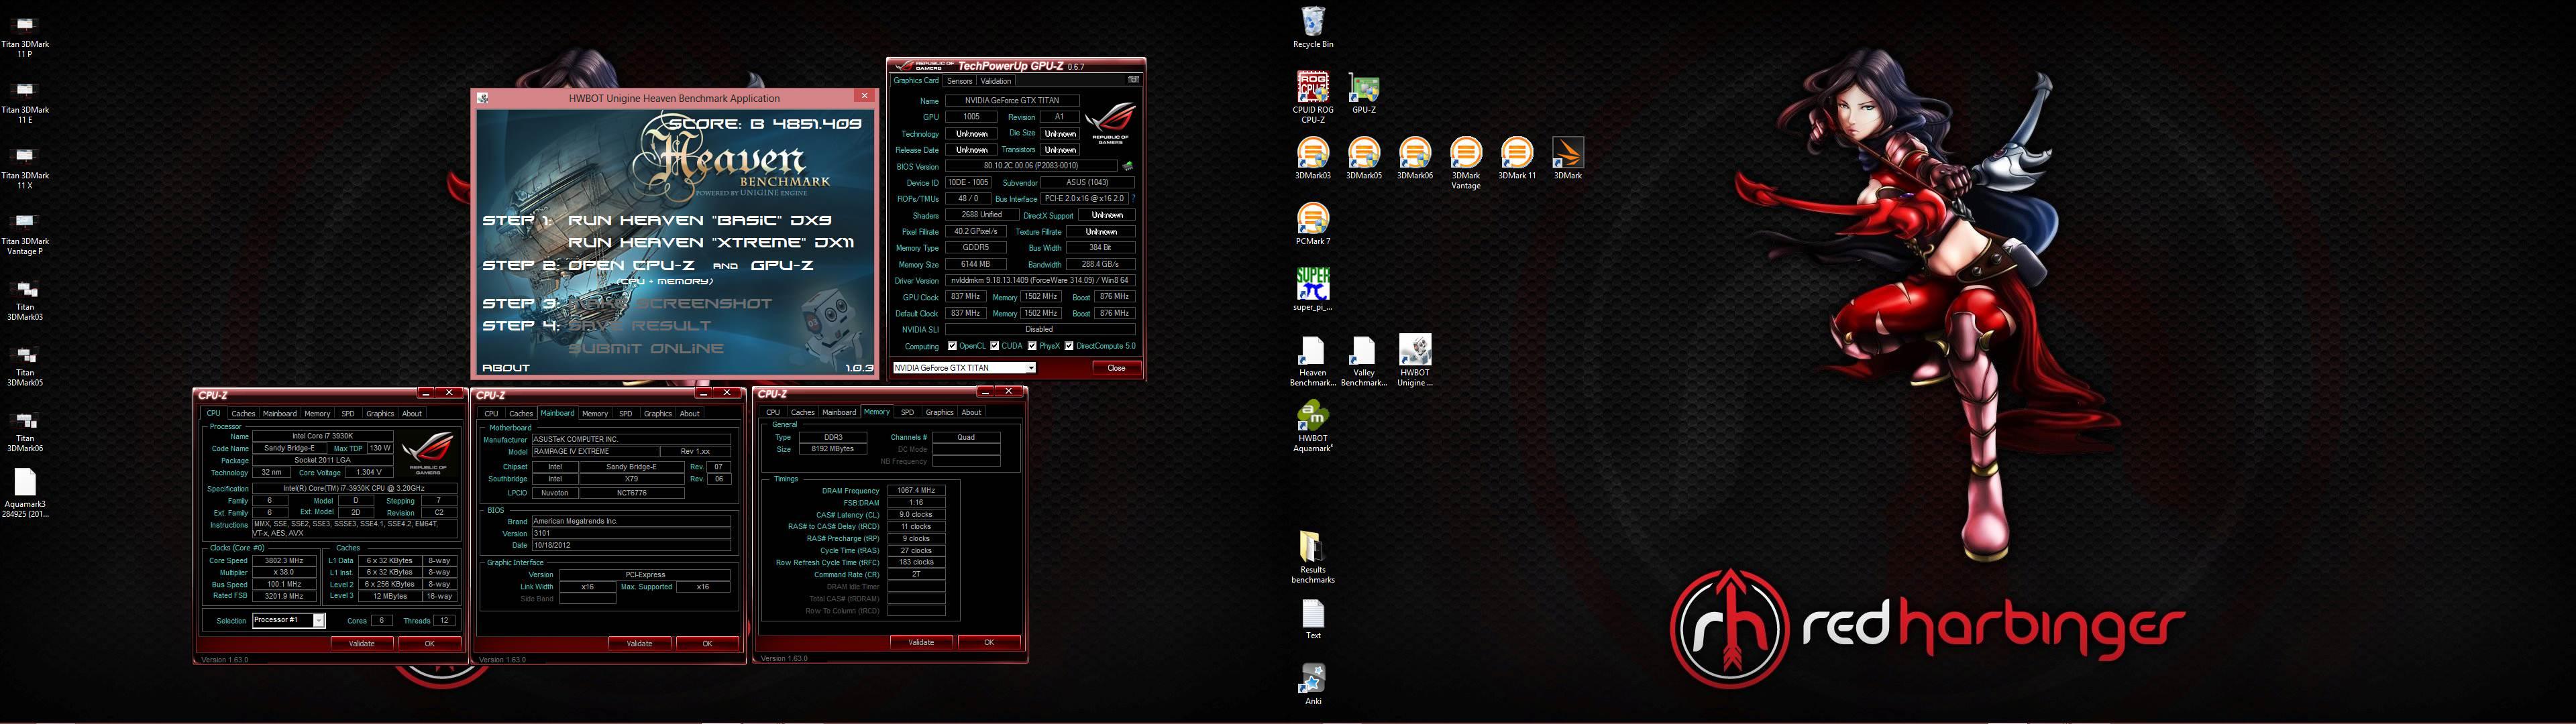Switch to the Validation tab in GPU-Z

(995, 81)
